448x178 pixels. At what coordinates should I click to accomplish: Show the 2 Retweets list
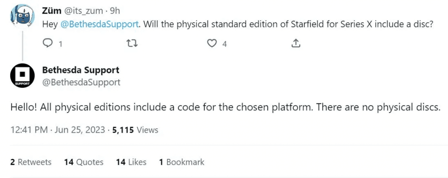click(31, 162)
